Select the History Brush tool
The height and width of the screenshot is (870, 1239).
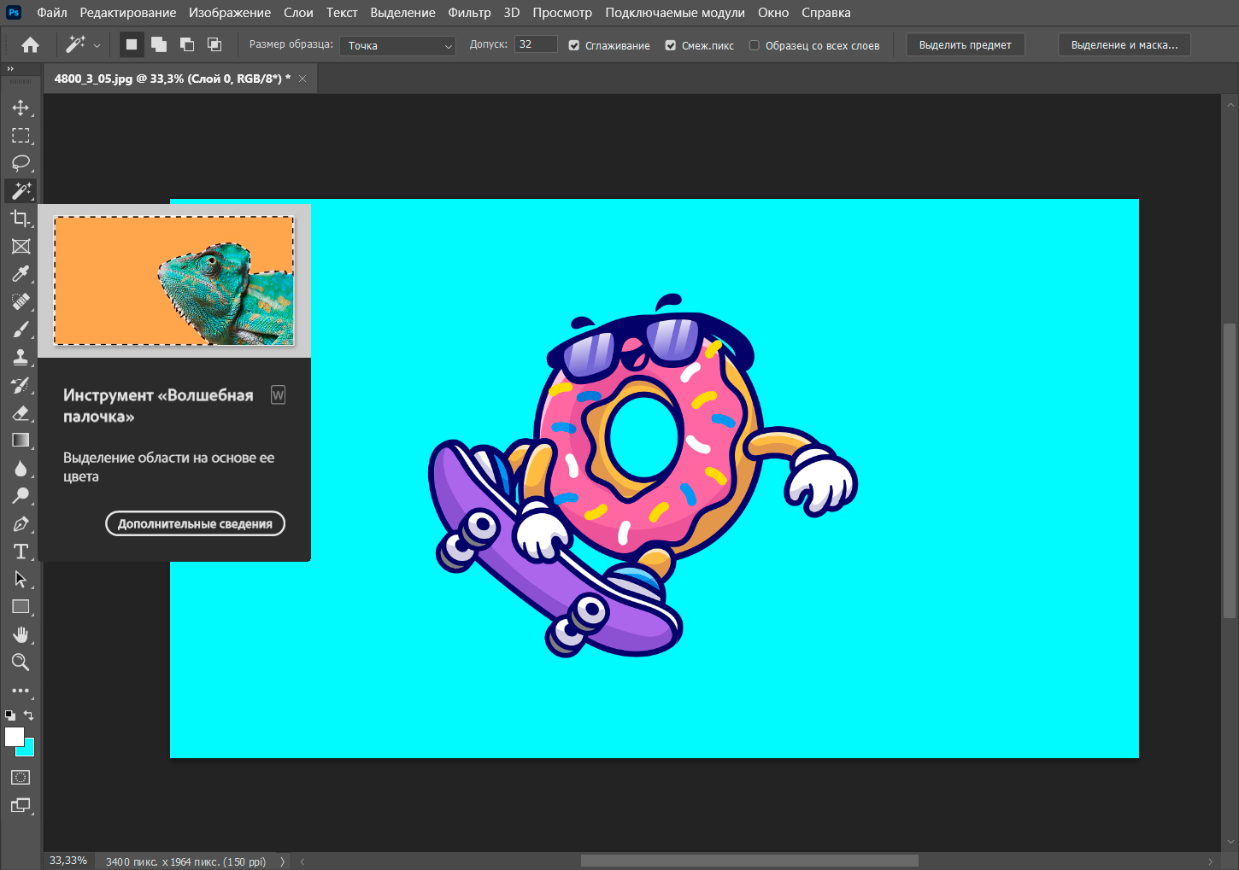click(21, 385)
